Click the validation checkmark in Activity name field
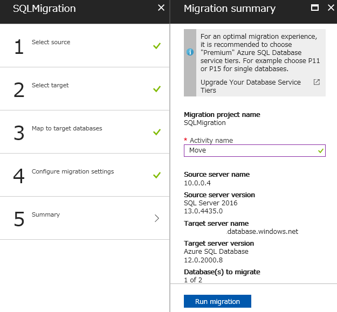The height and width of the screenshot is (312, 337). pyautogui.click(x=321, y=151)
